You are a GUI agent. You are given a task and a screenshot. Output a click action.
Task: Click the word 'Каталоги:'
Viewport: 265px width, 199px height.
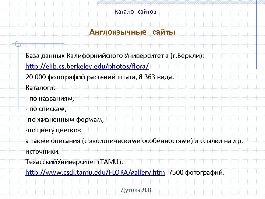40,88
